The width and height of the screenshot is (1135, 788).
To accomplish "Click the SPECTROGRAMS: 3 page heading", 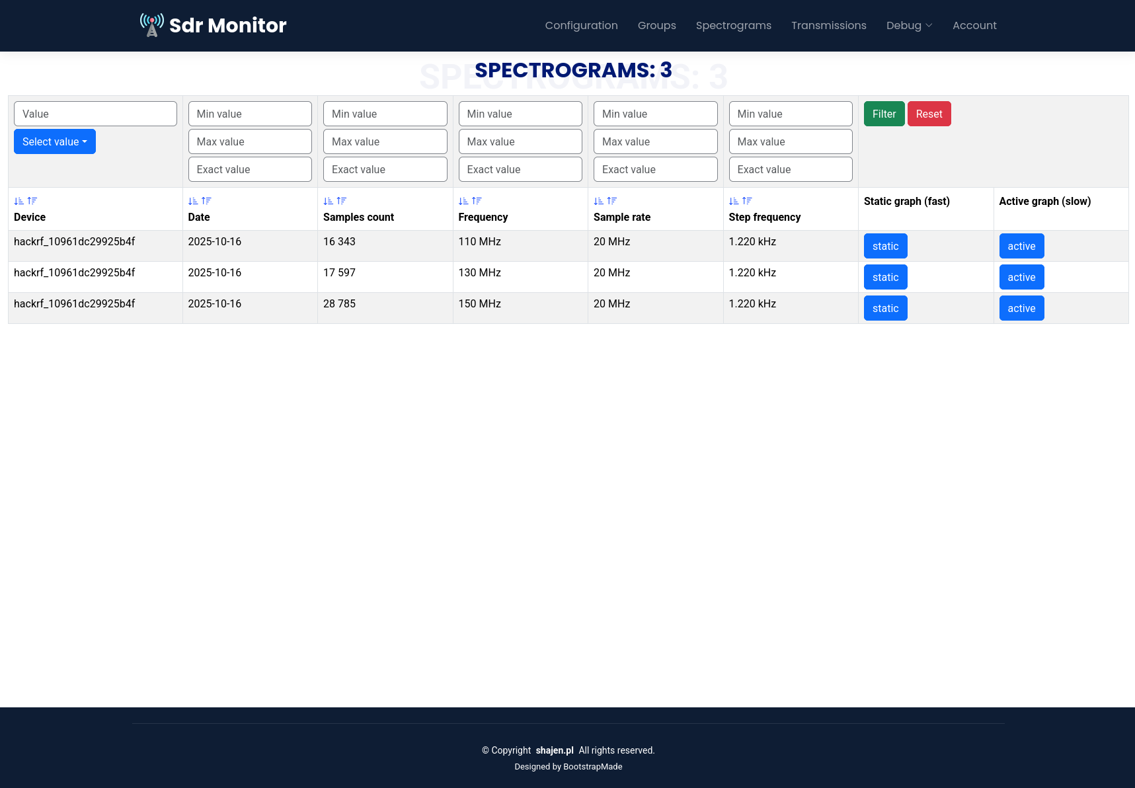I will pos(573,70).
